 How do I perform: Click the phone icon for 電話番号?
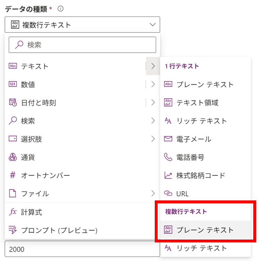168,157
